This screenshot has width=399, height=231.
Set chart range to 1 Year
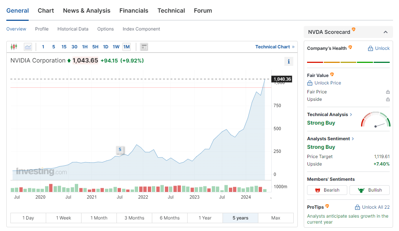pyautogui.click(x=205, y=218)
